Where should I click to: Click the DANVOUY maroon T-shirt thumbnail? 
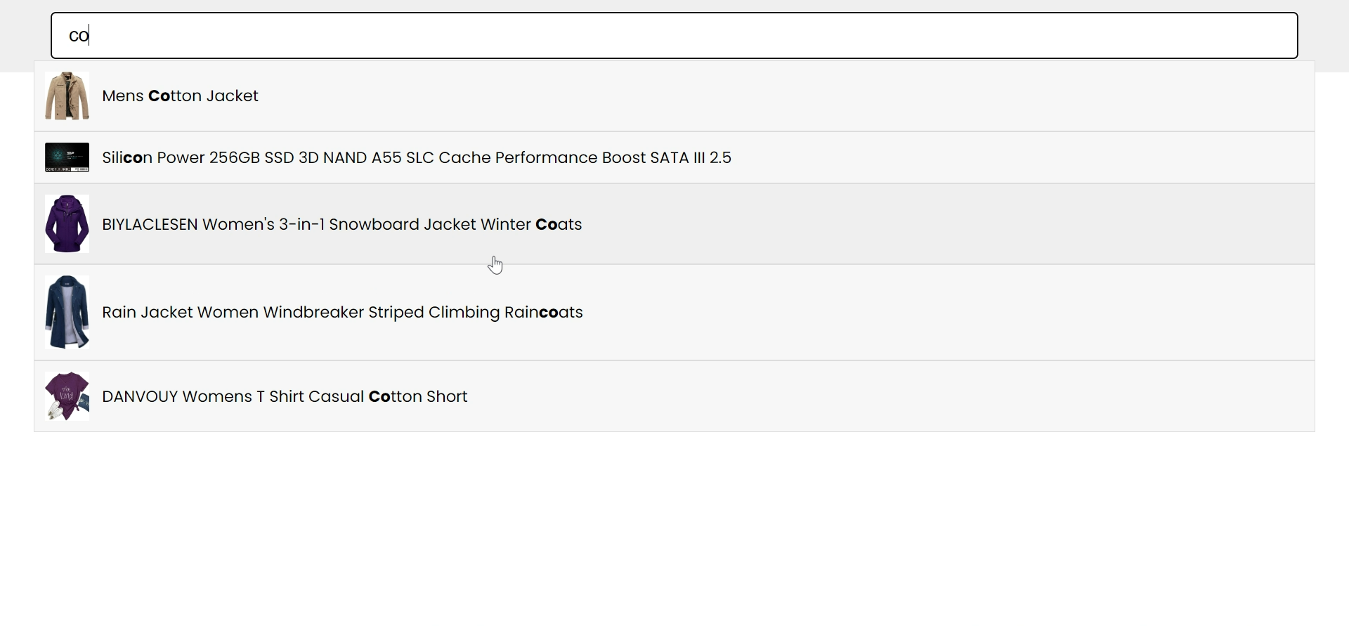67,396
